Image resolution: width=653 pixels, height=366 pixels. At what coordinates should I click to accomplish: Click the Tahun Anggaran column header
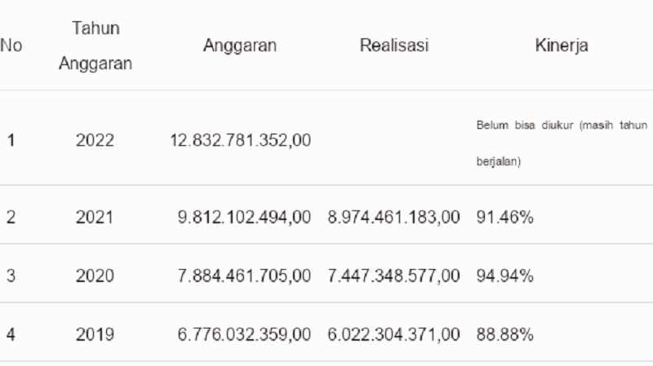[96, 46]
